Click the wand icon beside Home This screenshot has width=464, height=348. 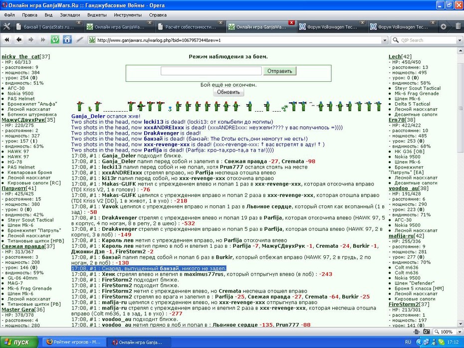click(79, 39)
